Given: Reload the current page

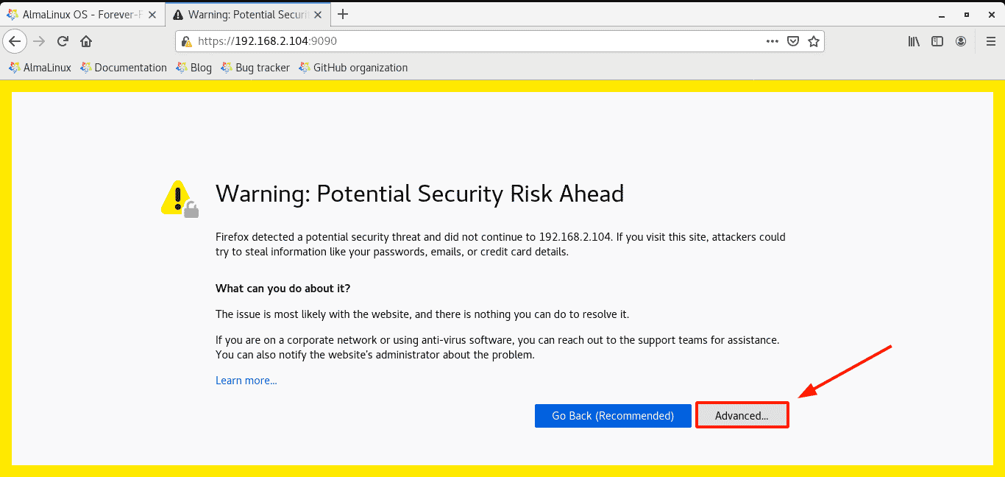Looking at the screenshot, I should click(x=63, y=41).
